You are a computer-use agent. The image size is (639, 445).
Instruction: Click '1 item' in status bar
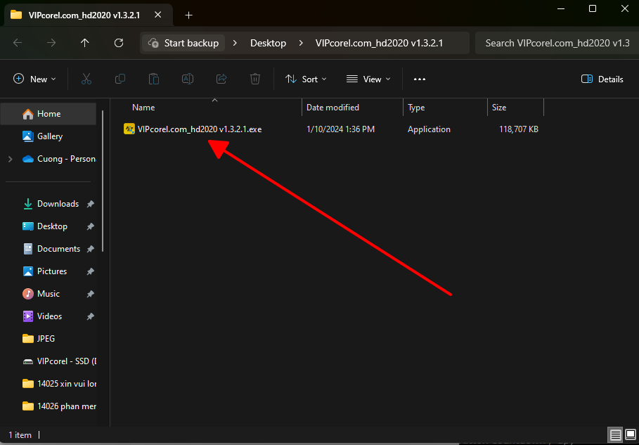click(x=20, y=435)
